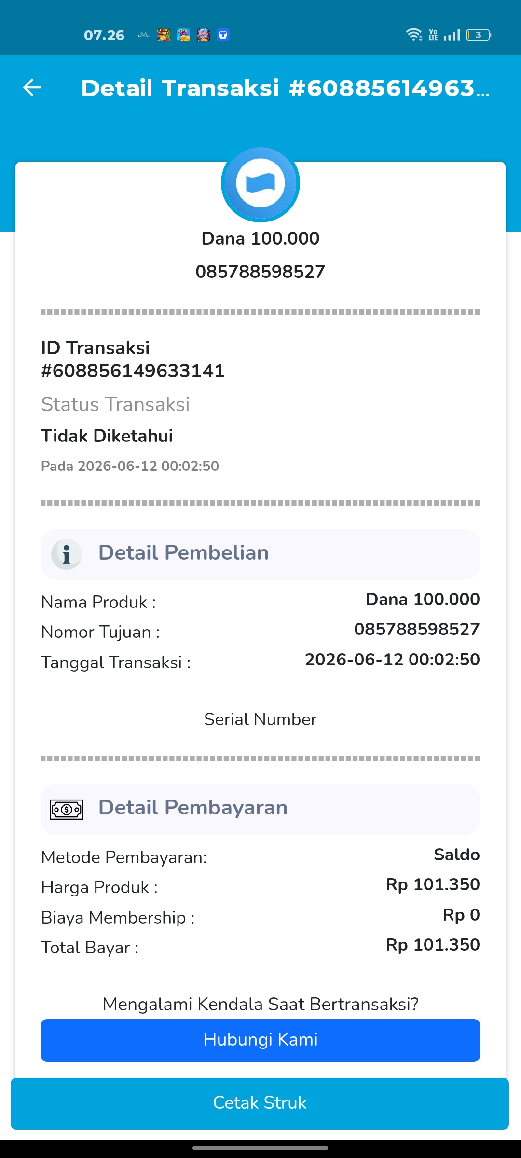Tap the transaction ID #608856149633141
Image resolution: width=521 pixels, height=1158 pixels.
click(x=133, y=371)
